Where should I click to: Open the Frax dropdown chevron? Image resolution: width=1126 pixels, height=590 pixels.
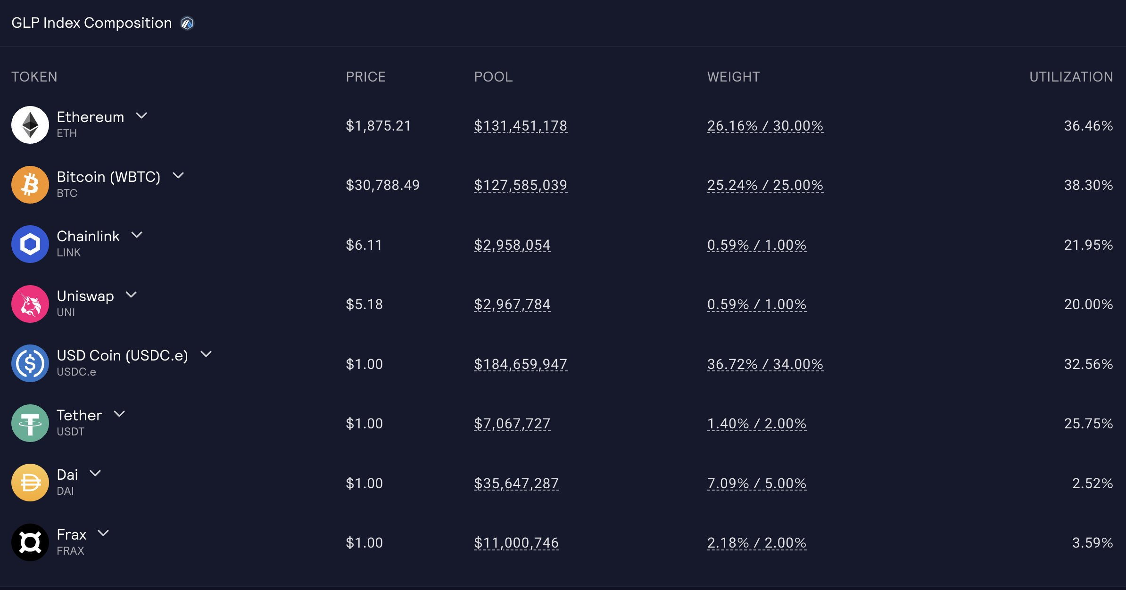(103, 533)
